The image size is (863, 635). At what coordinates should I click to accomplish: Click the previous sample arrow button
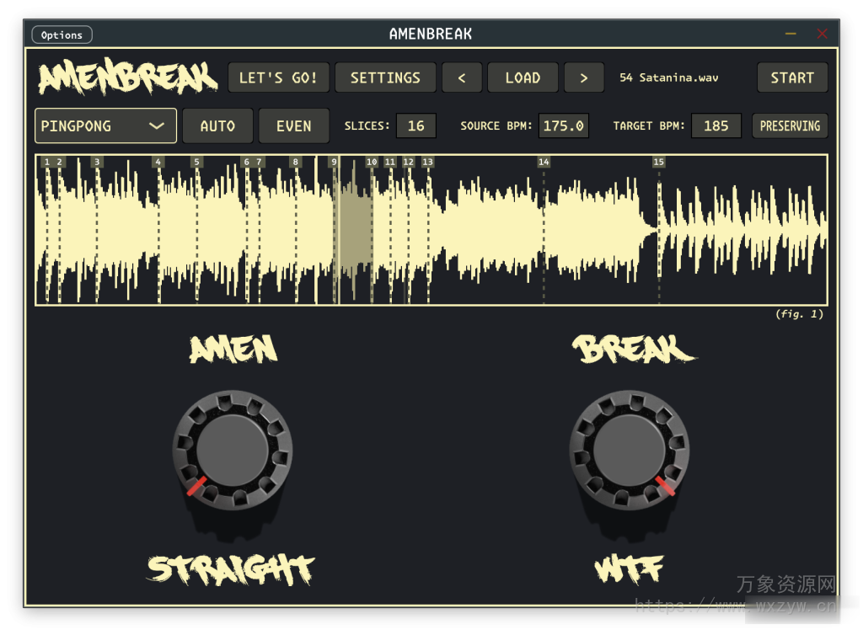(x=462, y=77)
